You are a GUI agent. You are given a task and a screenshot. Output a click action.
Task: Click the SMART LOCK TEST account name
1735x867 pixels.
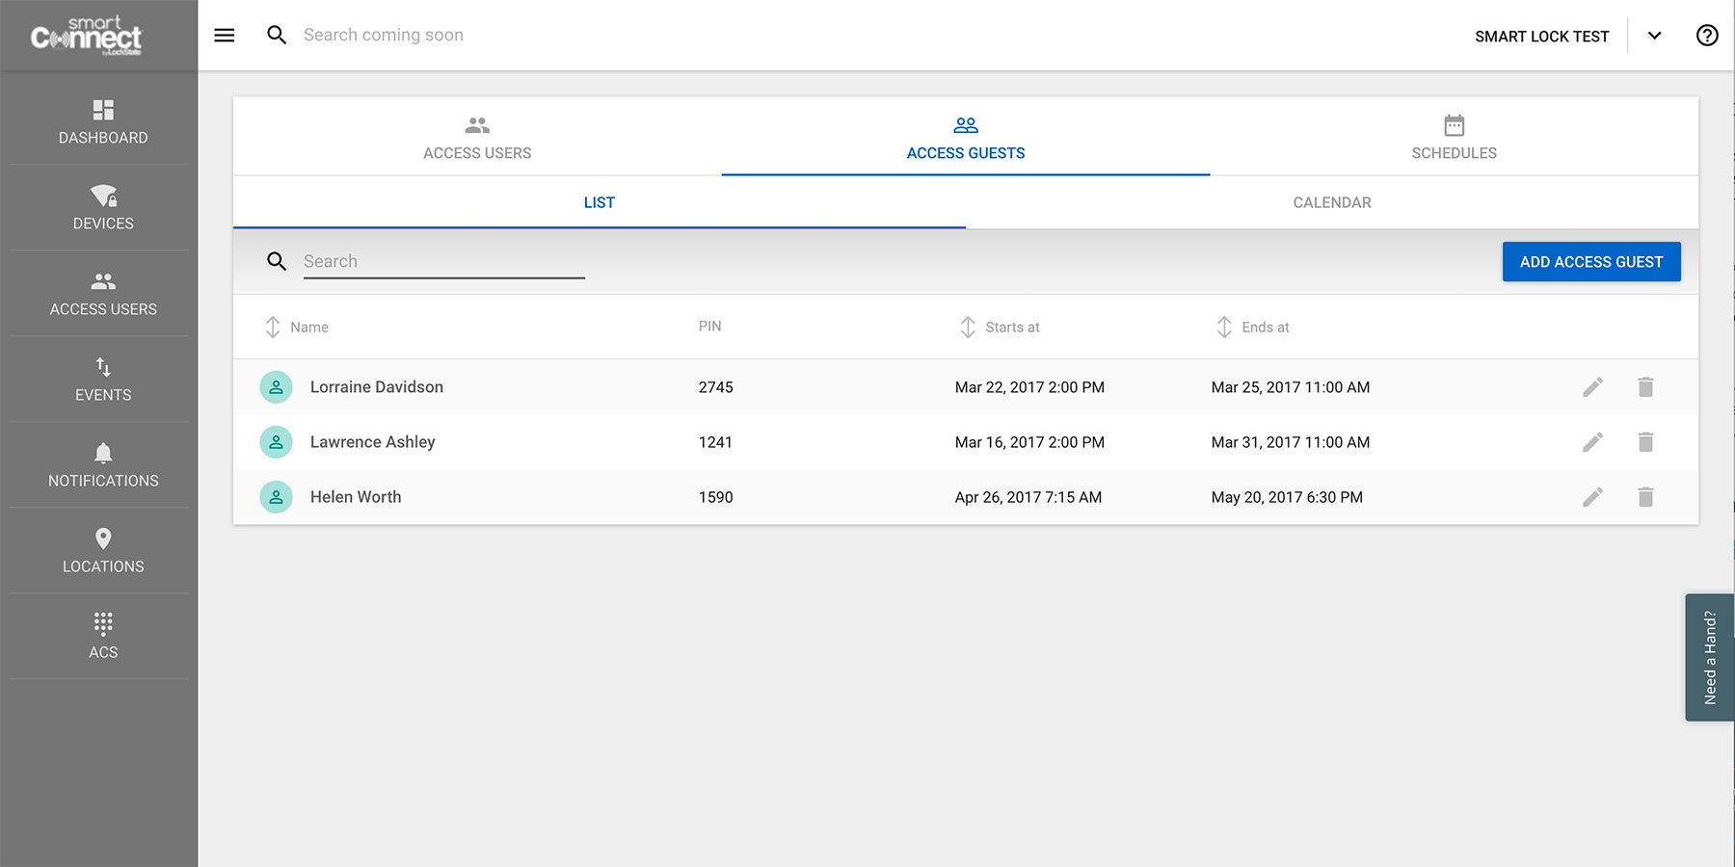pyautogui.click(x=1541, y=37)
